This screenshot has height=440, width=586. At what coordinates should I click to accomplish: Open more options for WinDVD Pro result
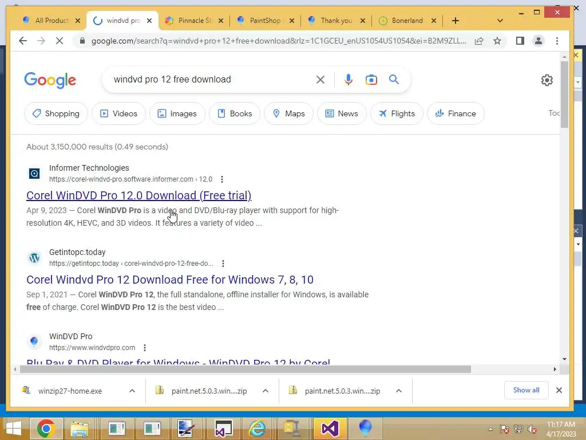point(145,348)
